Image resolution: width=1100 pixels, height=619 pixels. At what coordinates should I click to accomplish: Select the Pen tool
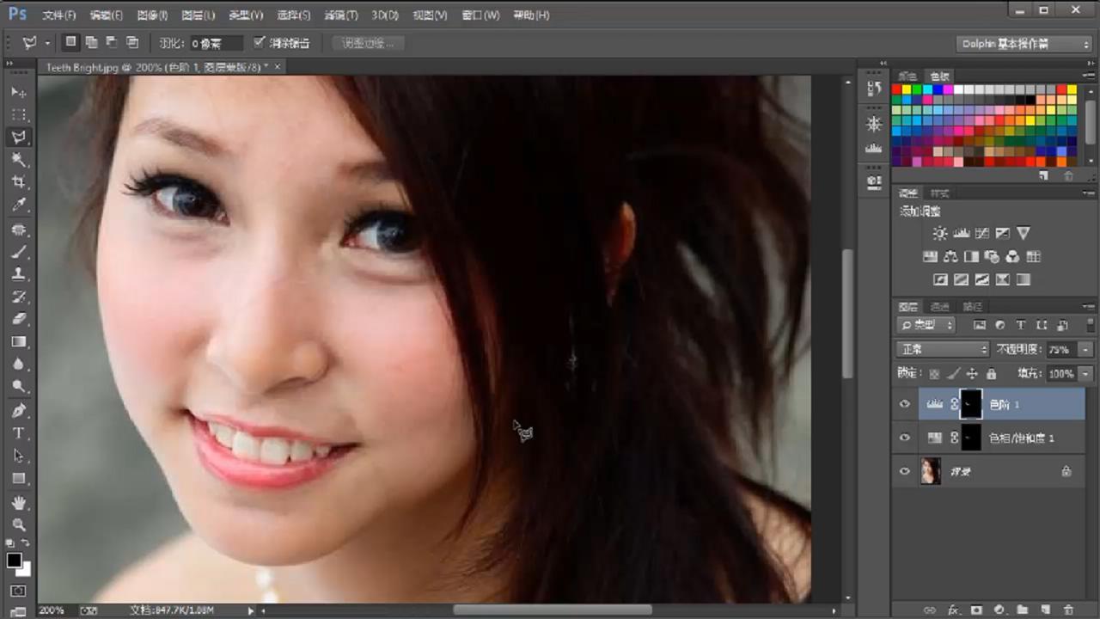point(19,411)
